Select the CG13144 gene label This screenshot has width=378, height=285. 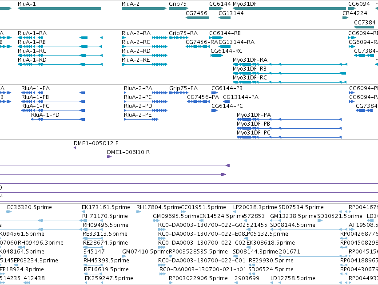click(x=231, y=13)
